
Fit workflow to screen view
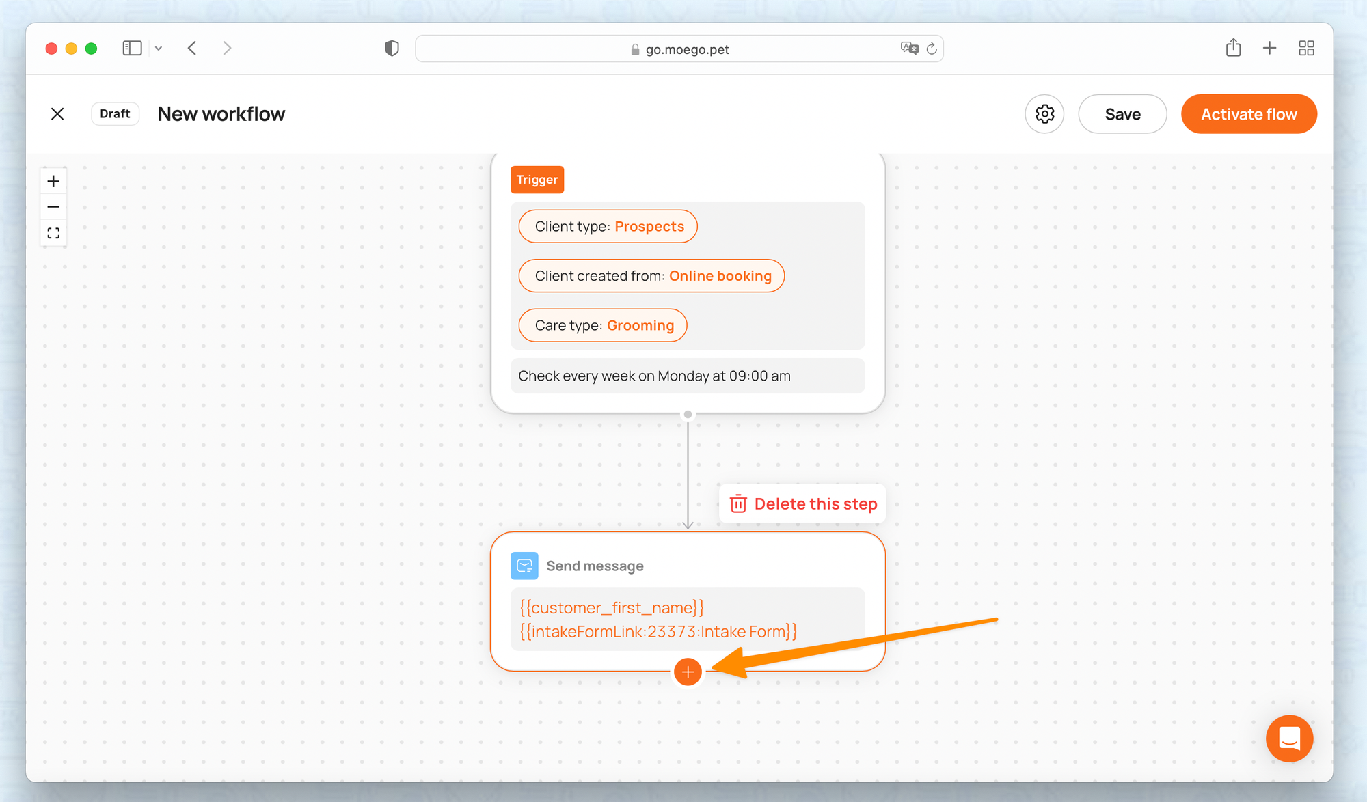(x=53, y=233)
